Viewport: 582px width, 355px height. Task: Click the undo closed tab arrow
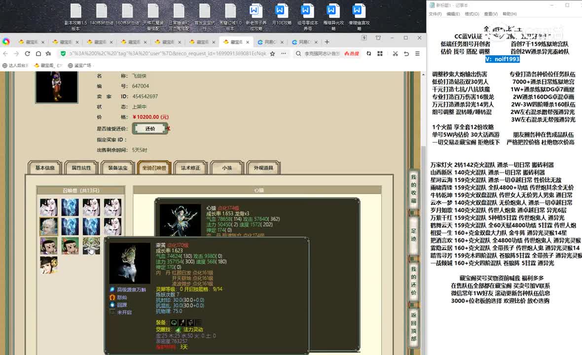point(406,53)
